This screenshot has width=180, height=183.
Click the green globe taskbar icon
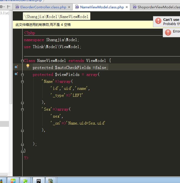point(25,180)
